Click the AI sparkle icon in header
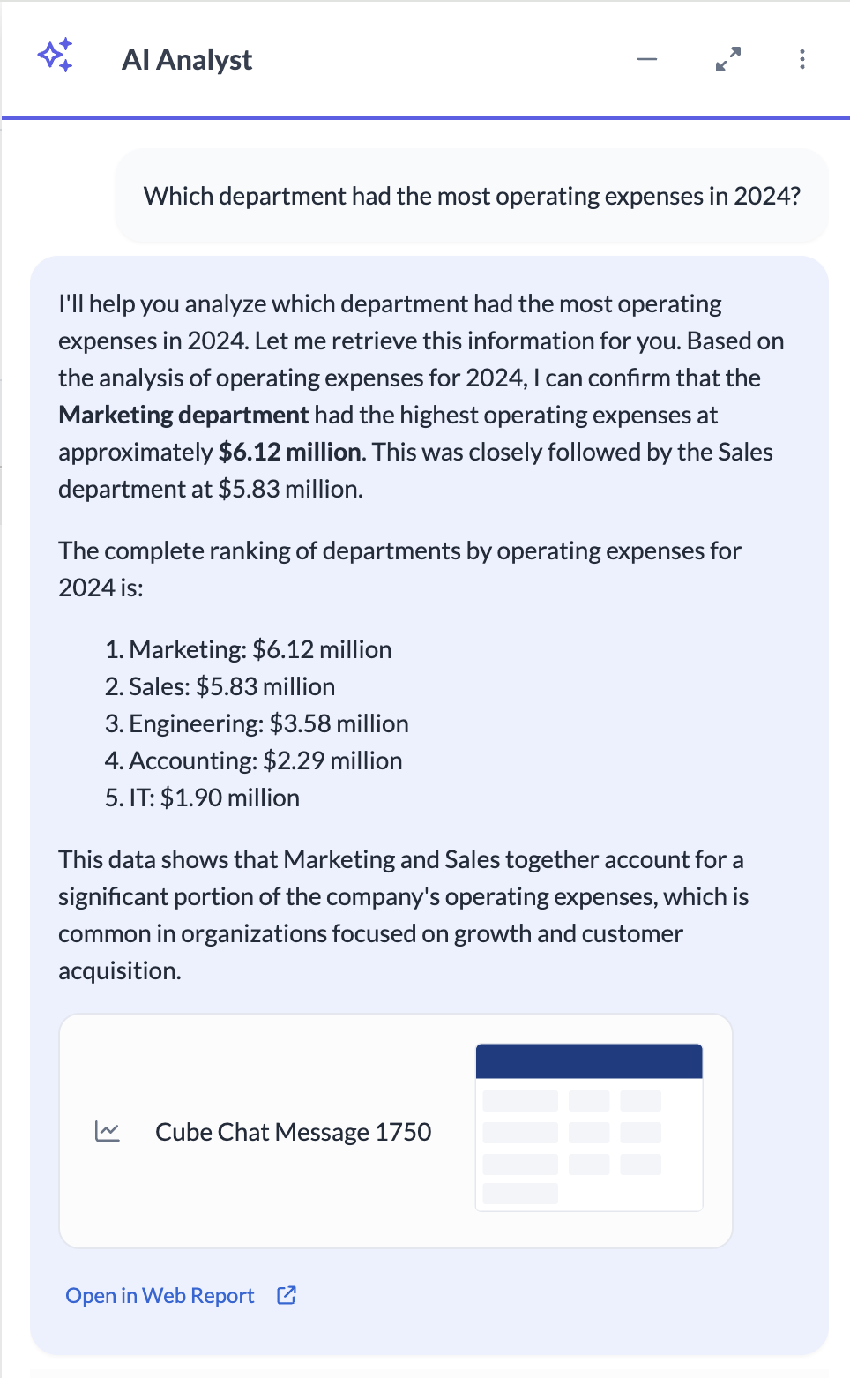 56,56
